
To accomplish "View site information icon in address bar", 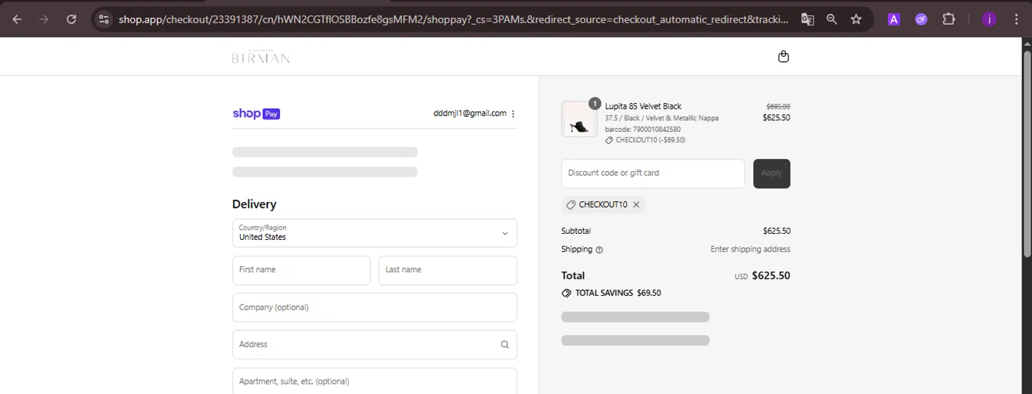I will click(x=104, y=19).
